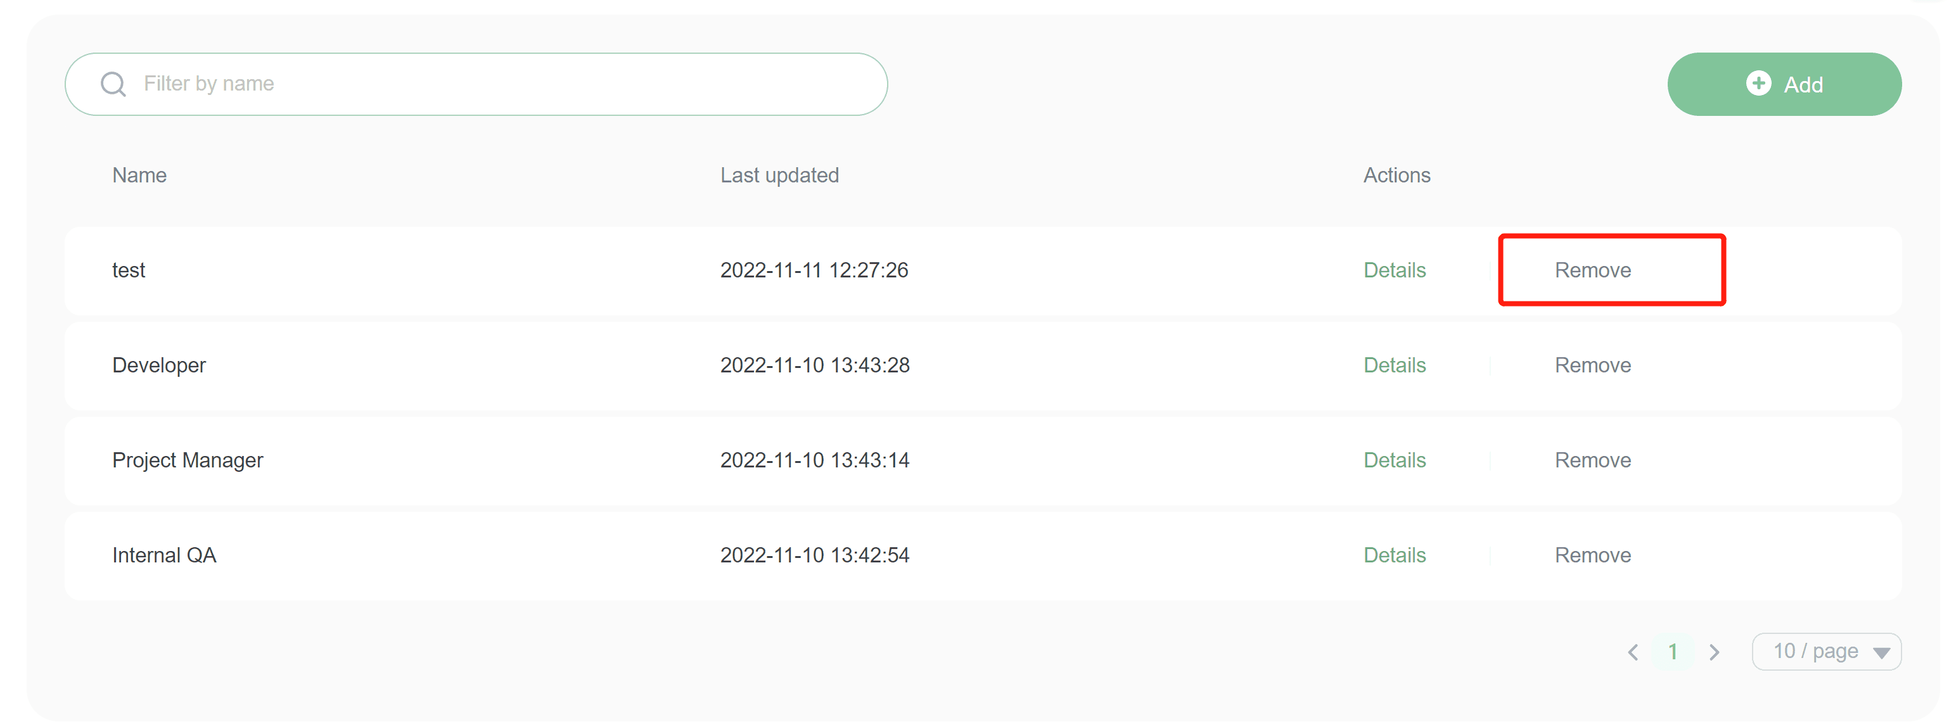Viewport: 1956px width, 722px height.
Task: Go to next page arrow
Action: click(x=1714, y=652)
